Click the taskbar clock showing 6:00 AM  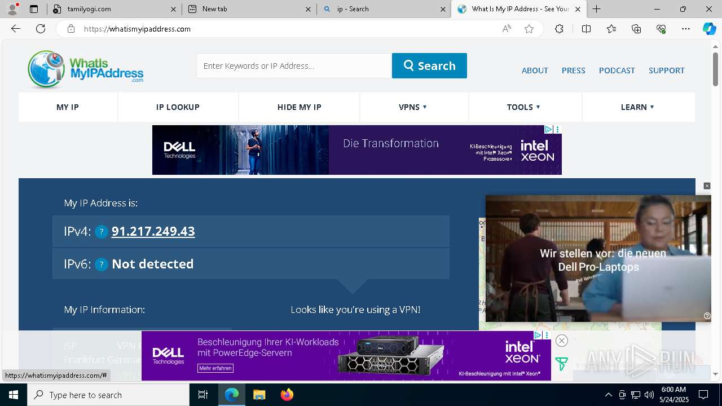[x=673, y=395]
